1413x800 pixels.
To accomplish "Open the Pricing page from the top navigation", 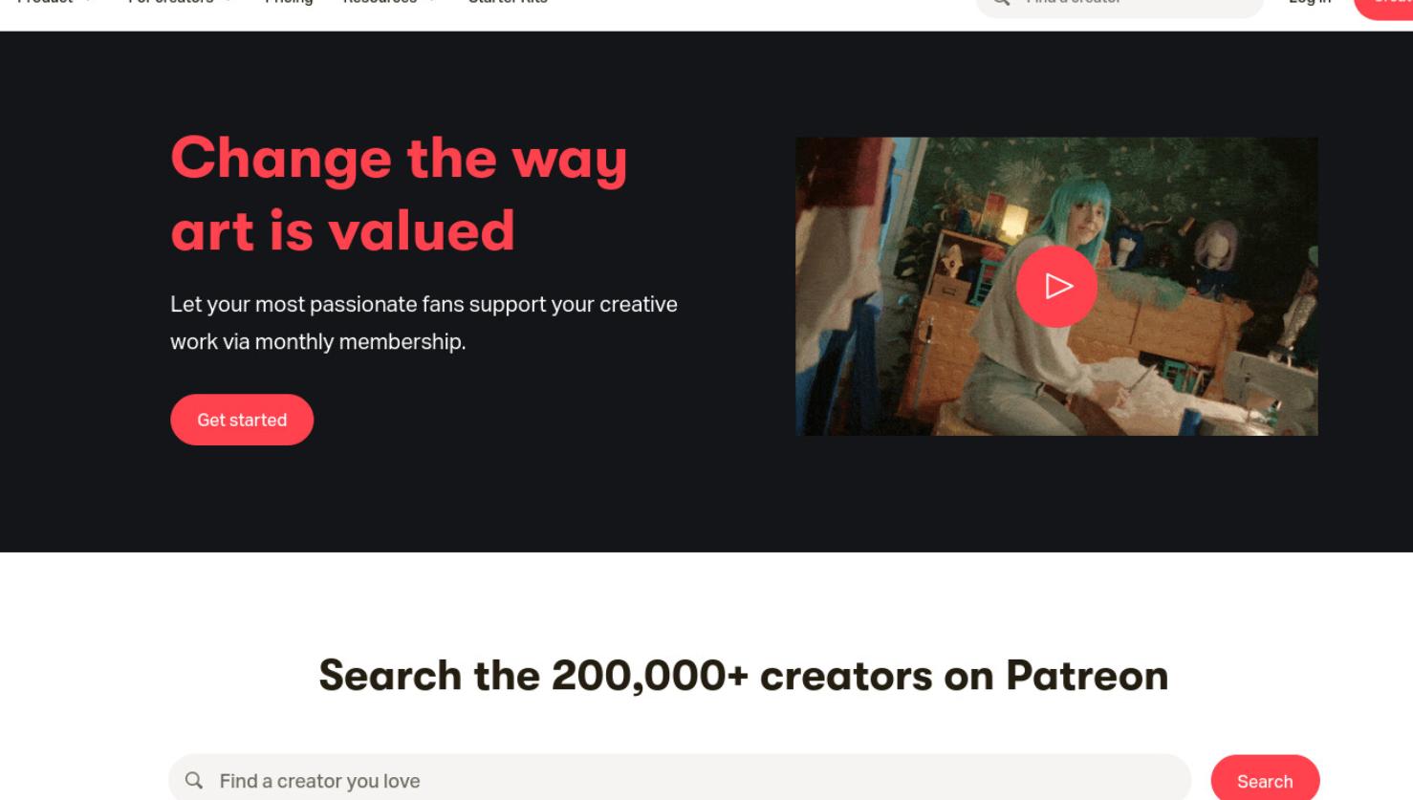I will (289, 2).
